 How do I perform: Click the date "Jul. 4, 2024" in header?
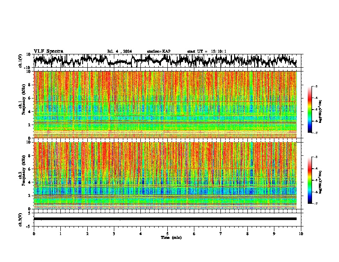coord(119,51)
